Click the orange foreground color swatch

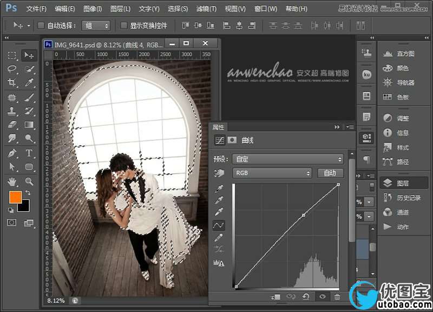tap(15, 197)
